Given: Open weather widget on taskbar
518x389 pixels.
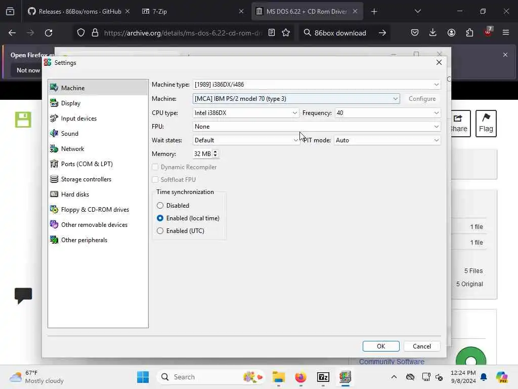Looking at the screenshot, I should pyautogui.click(x=36, y=377).
